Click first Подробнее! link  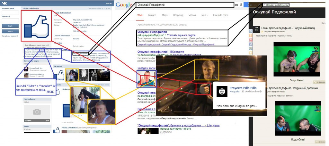click(x=297, y=80)
